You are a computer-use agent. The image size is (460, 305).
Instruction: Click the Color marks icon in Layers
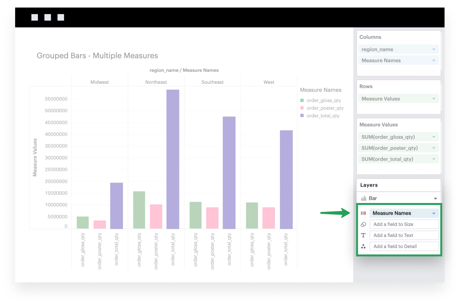363,213
